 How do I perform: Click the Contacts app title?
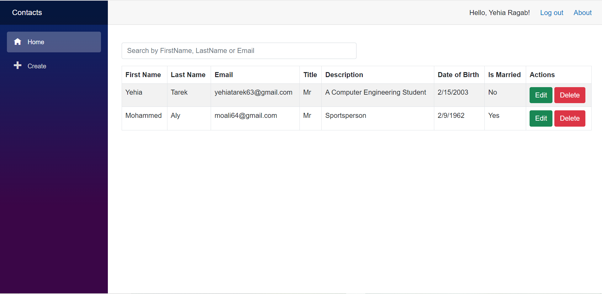click(x=27, y=13)
